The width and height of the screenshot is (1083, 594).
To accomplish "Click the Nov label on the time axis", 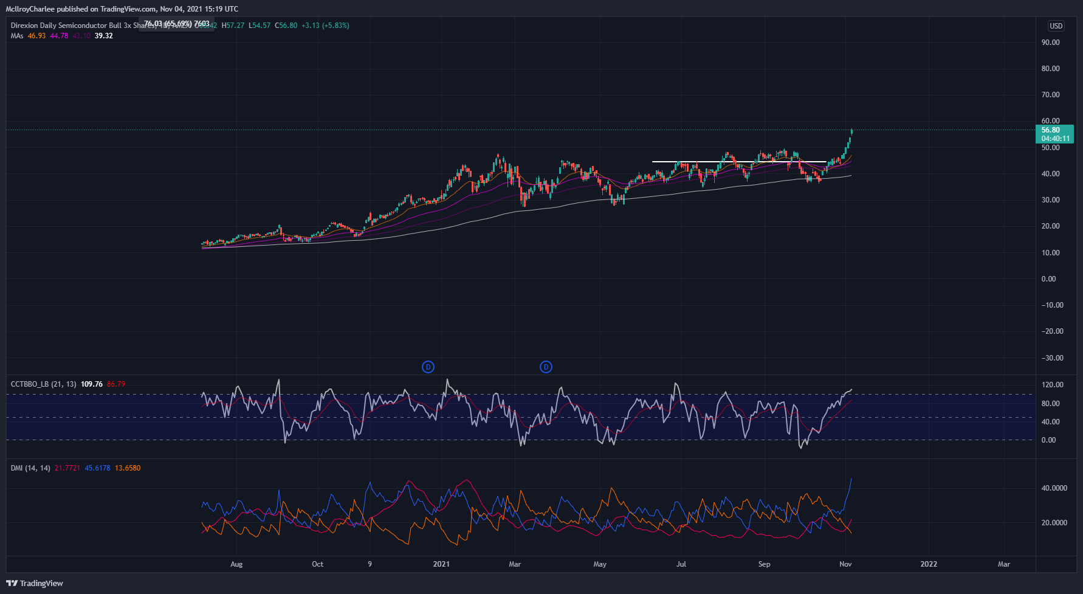I will tap(845, 564).
